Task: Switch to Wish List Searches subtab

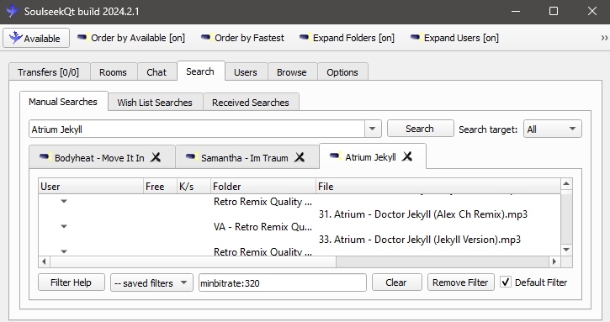Action: 155,103
